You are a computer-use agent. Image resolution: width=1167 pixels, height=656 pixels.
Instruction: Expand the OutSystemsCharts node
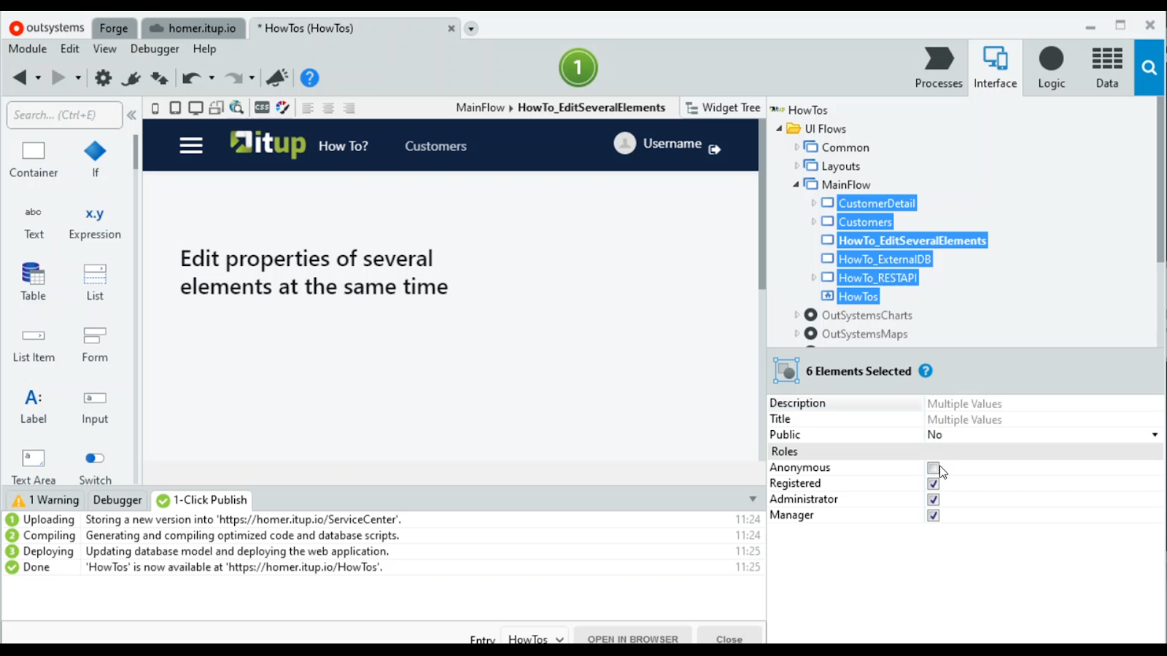point(796,316)
